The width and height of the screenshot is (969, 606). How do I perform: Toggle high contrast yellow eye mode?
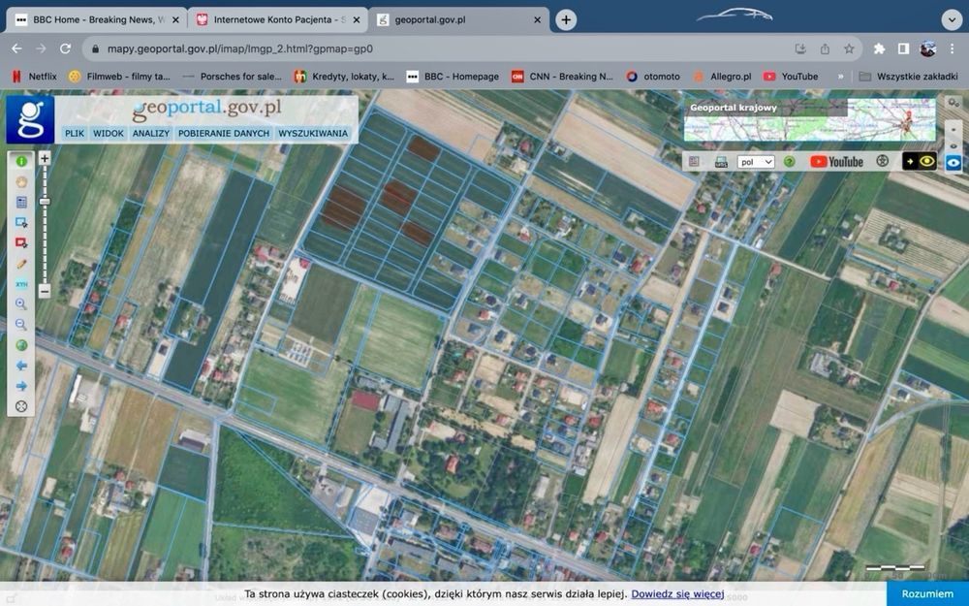(920, 161)
